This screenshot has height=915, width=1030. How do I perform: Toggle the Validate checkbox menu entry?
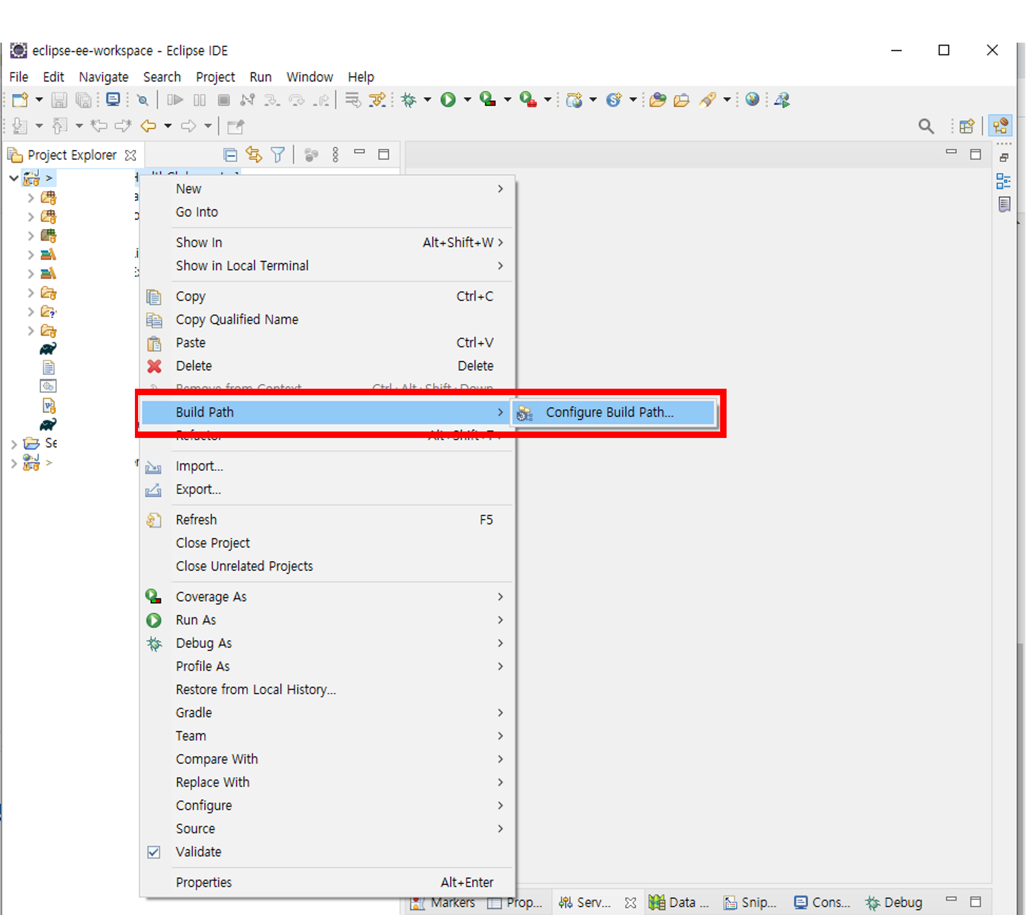click(x=198, y=852)
